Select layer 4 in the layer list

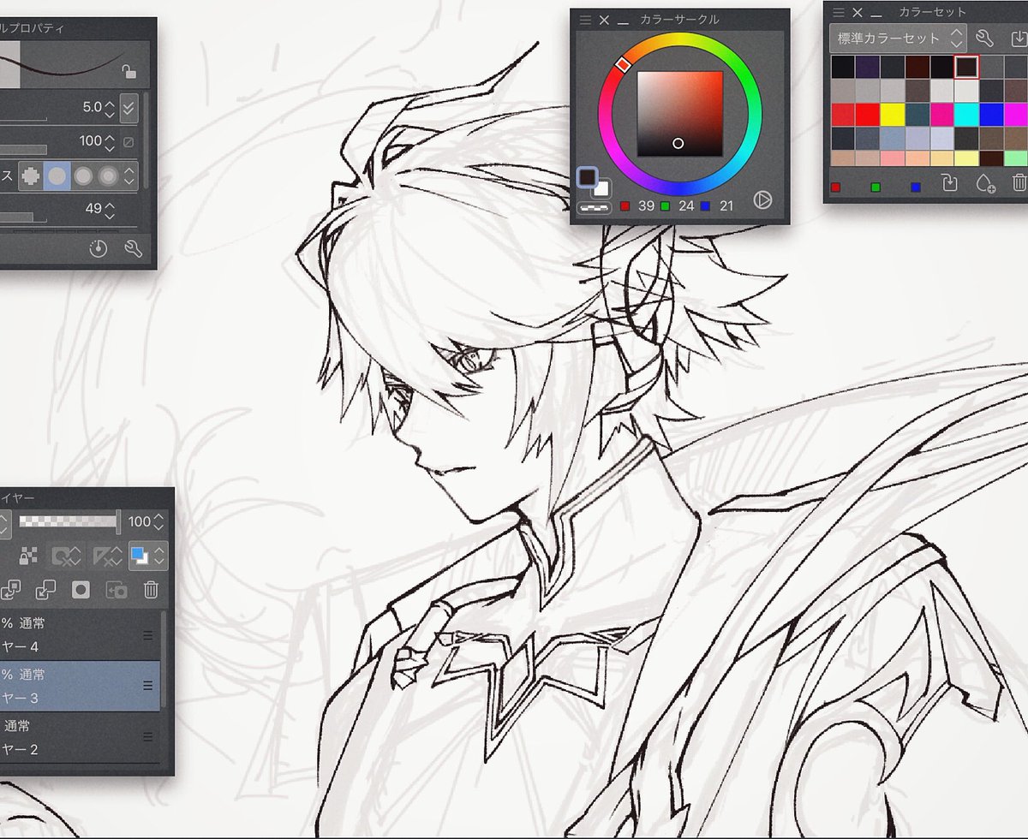pos(80,634)
